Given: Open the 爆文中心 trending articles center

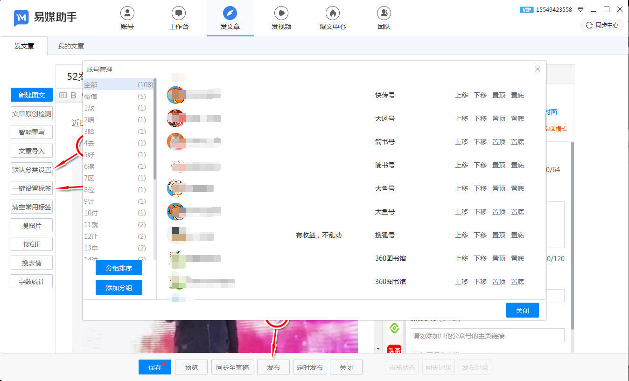Looking at the screenshot, I should [x=332, y=18].
